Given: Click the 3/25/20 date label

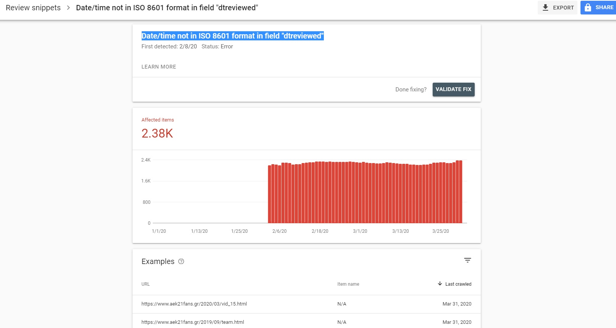Looking at the screenshot, I should [441, 231].
